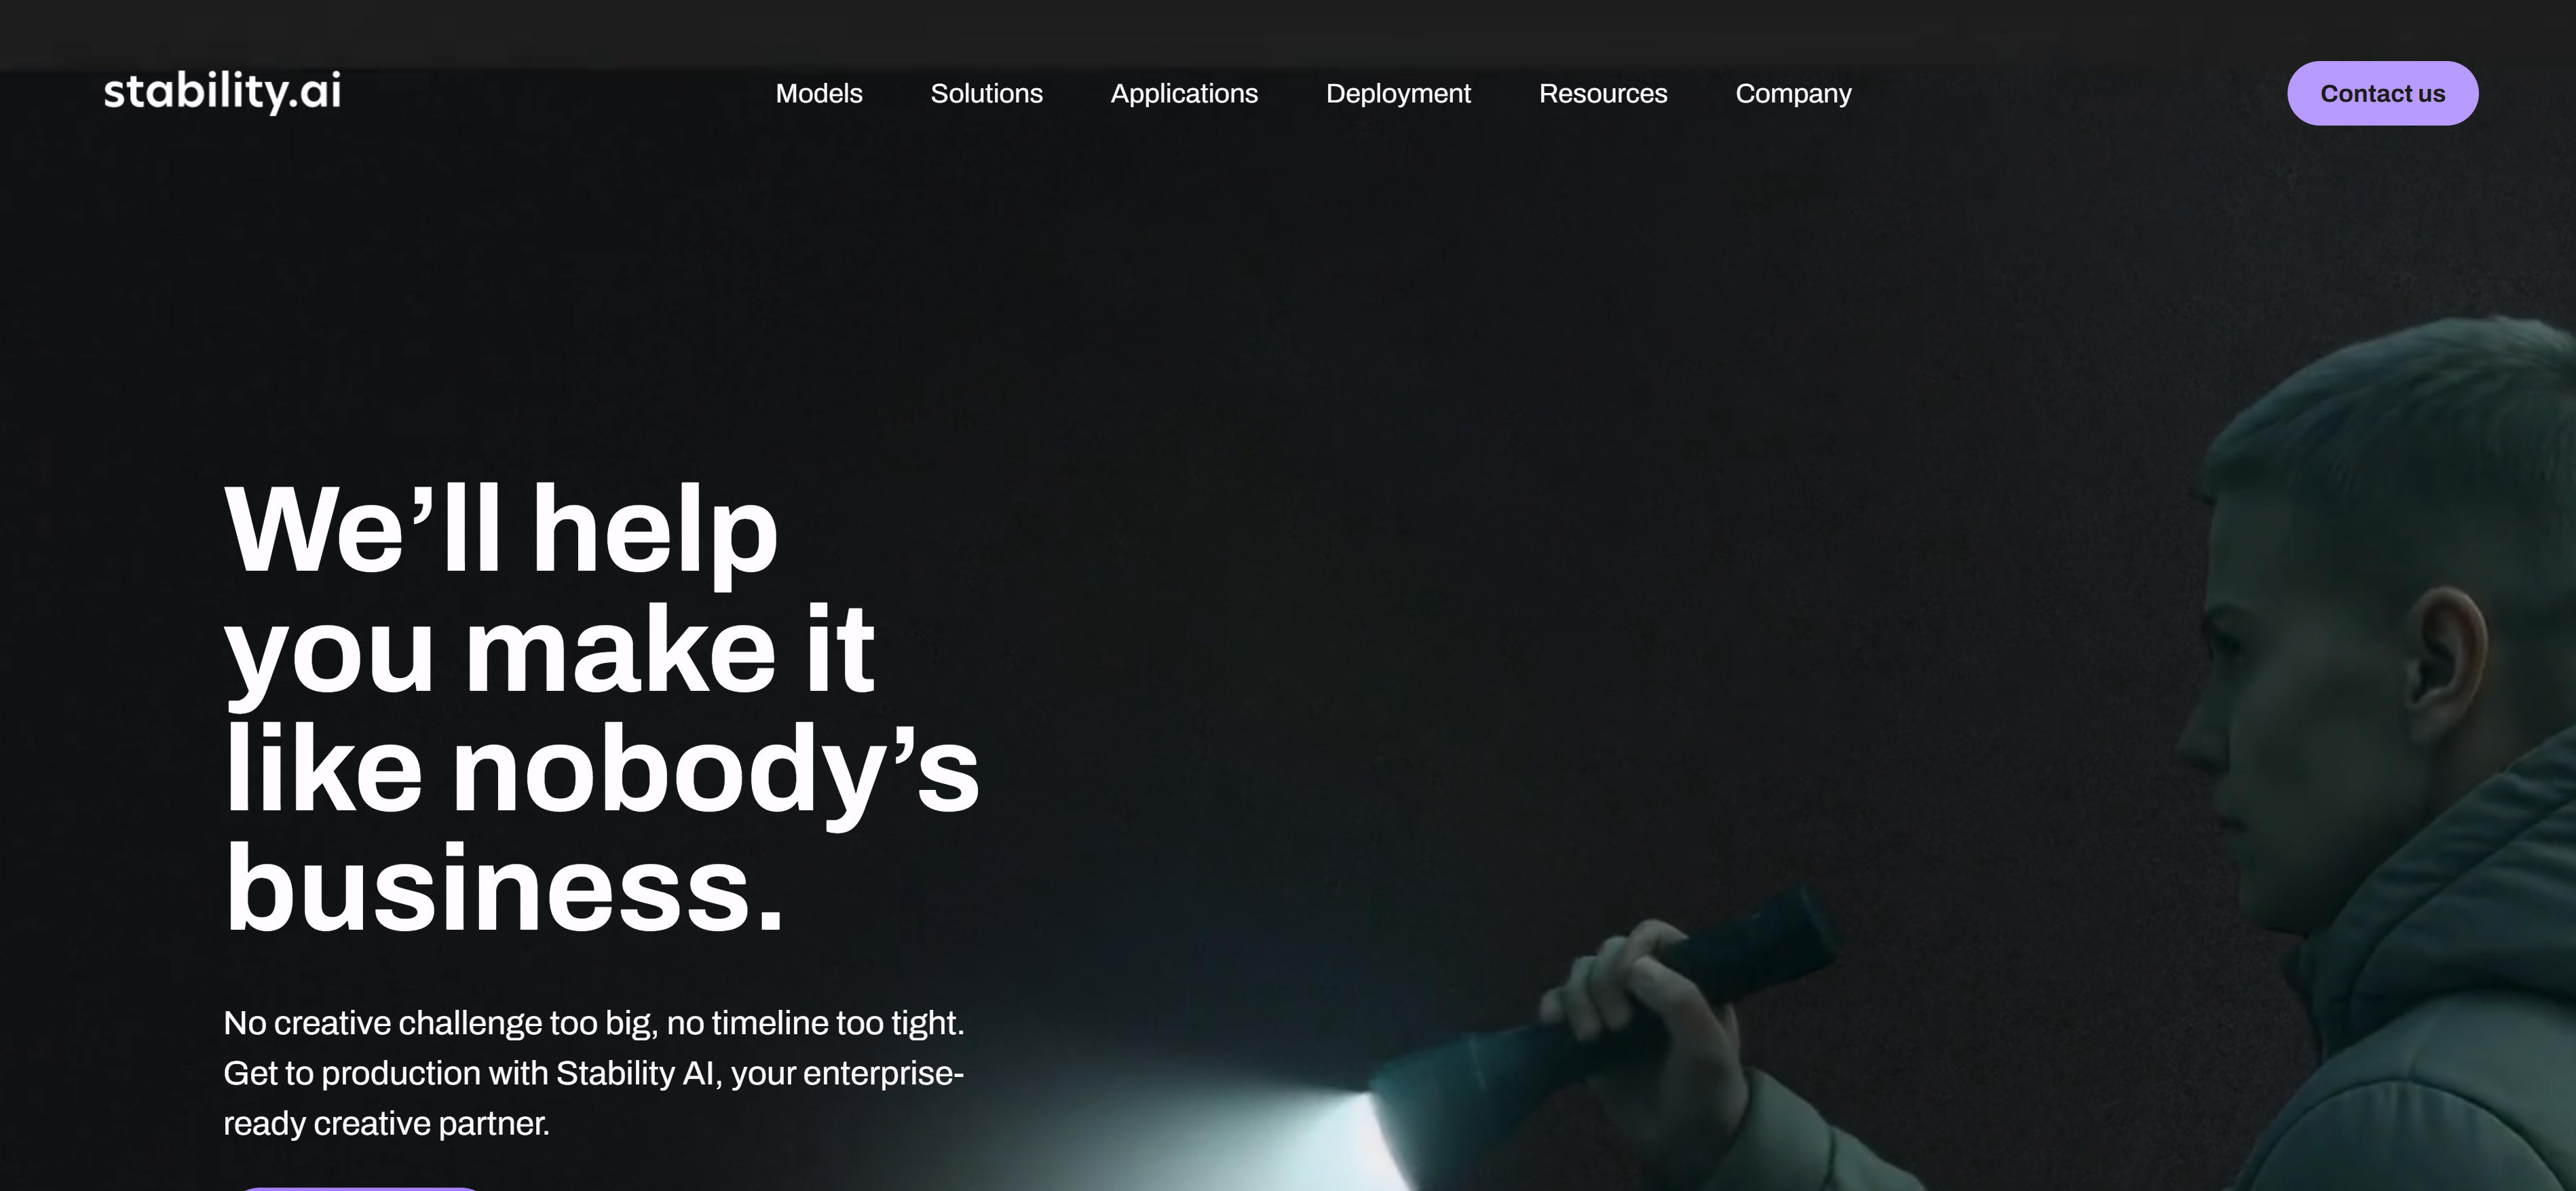Click the 'No creative challenge too big' sentence

(x=593, y=1022)
